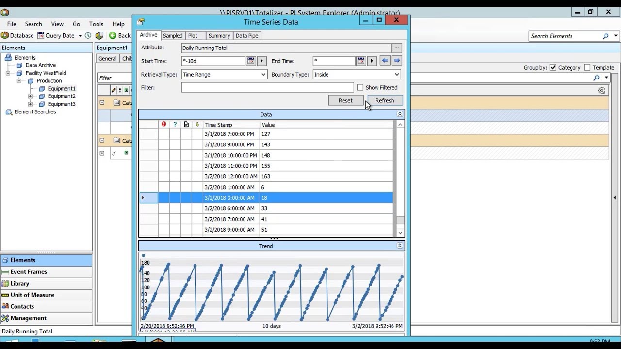621x349 pixels.
Task: Open the Unit of Measure section
Action: click(x=46, y=295)
